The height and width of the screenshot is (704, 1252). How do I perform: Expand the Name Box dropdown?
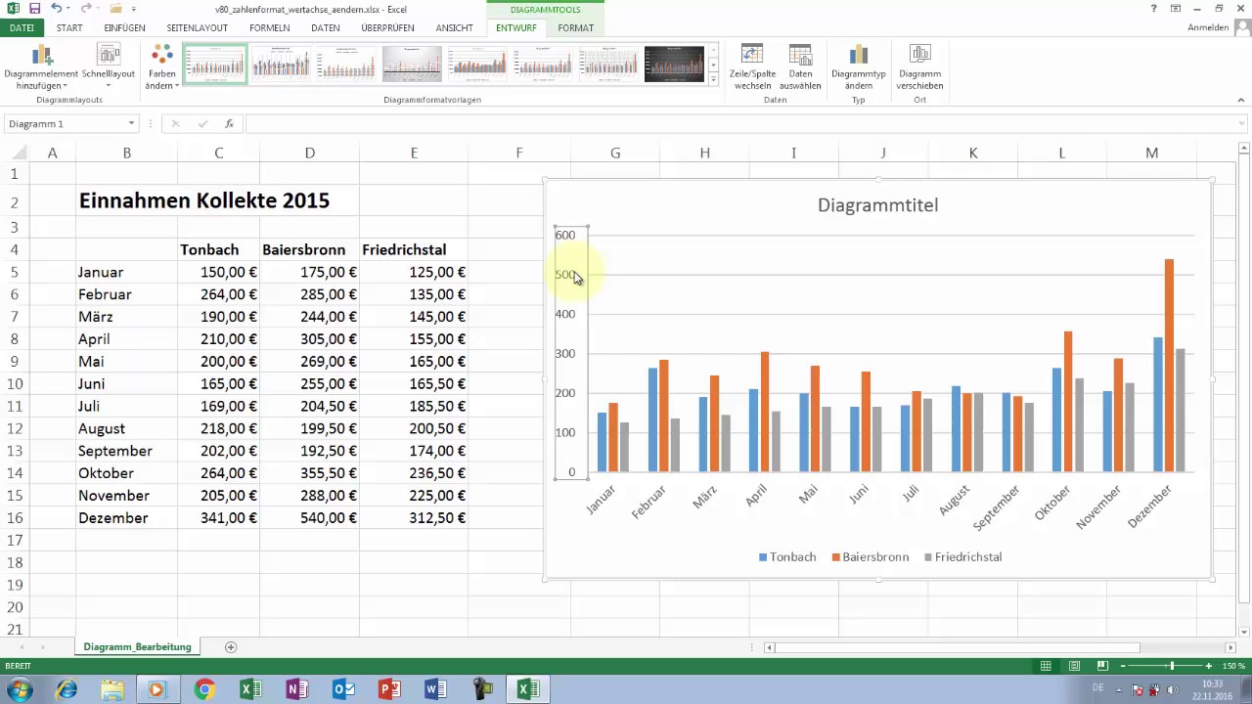pyautogui.click(x=131, y=124)
